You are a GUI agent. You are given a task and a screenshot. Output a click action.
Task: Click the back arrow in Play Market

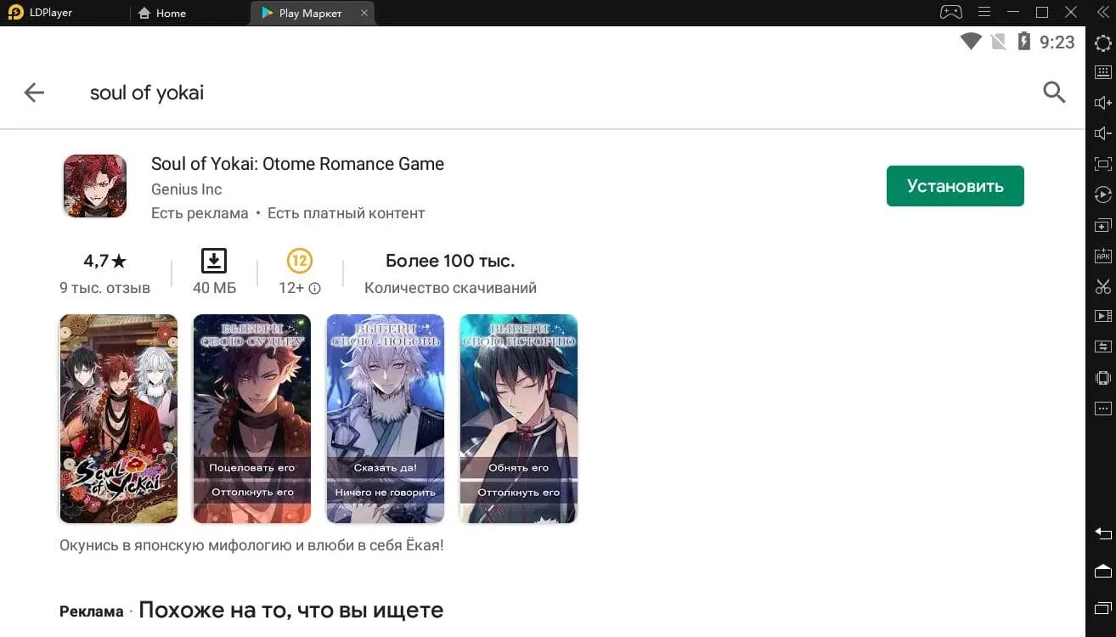[x=34, y=93]
